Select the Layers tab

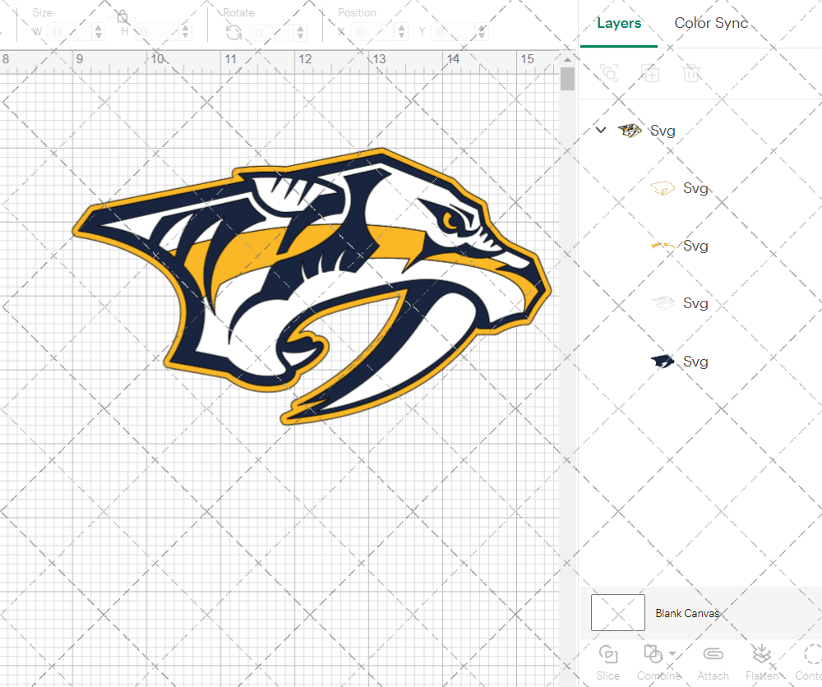tap(619, 23)
